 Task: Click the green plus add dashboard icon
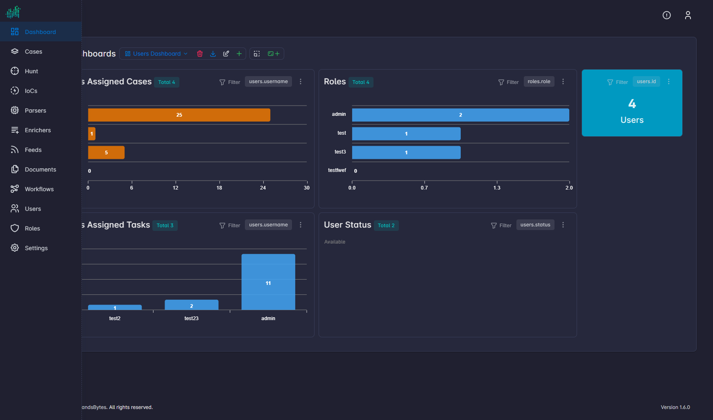coord(239,54)
